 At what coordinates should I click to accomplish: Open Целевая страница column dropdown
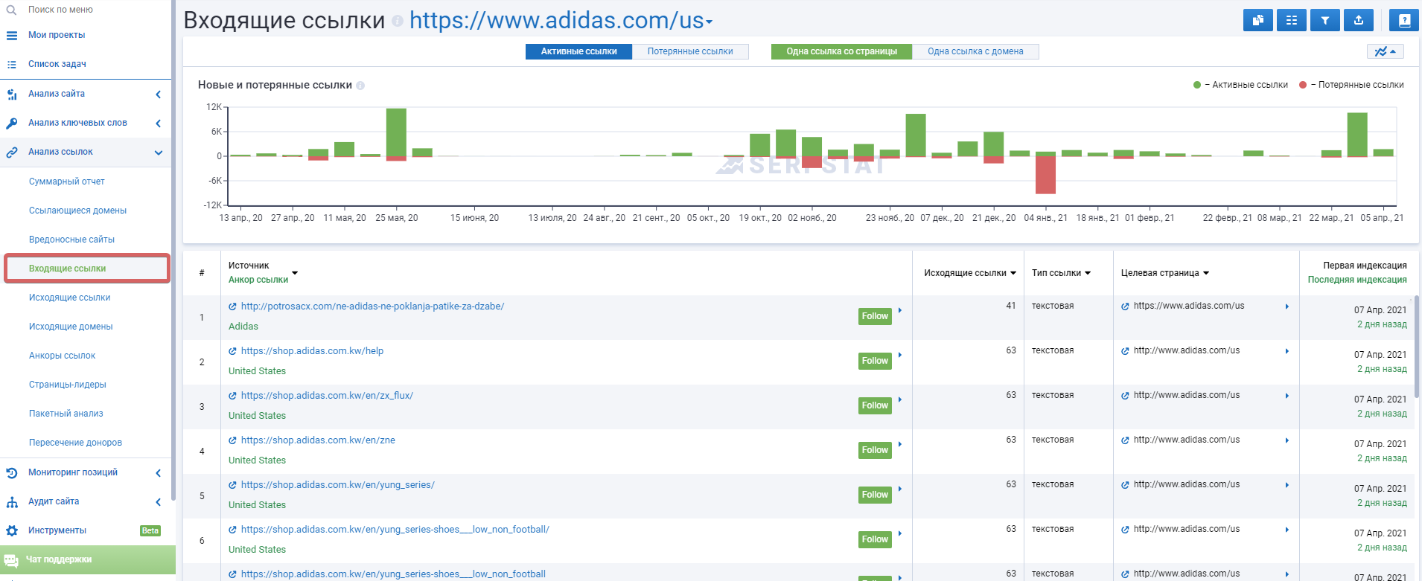tap(1206, 273)
